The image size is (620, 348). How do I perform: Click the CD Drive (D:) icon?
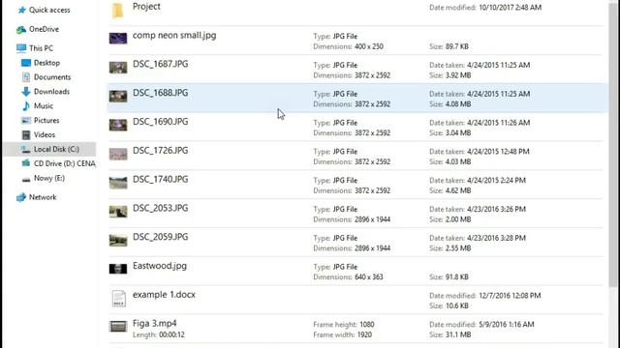[x=26, y=163]
